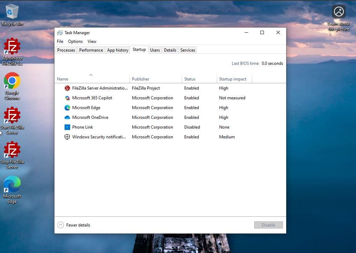
Task: Open the Google Chrome desktop shortcut
Action: 12,81
